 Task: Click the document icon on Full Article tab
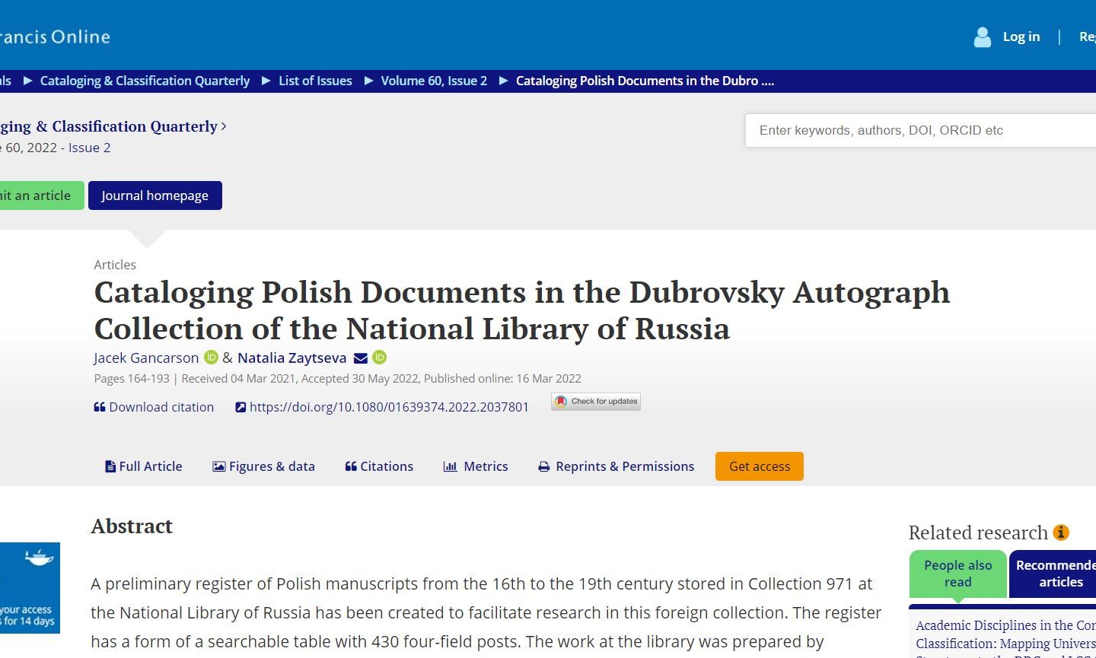[110, 466]
